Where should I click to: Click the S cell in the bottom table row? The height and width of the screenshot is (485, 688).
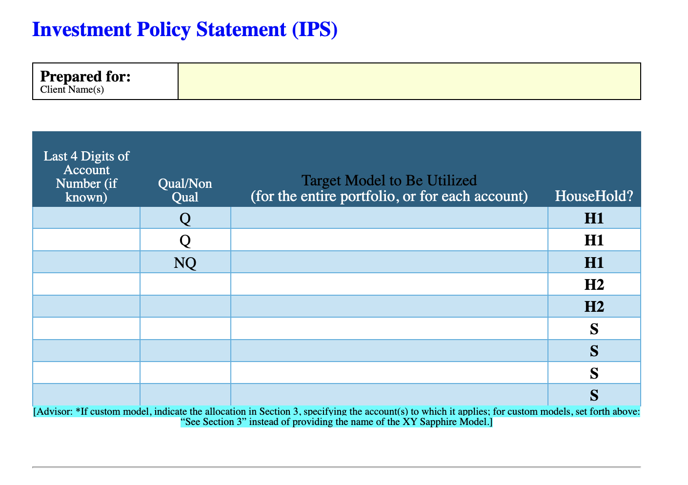[x=594, y=395]
